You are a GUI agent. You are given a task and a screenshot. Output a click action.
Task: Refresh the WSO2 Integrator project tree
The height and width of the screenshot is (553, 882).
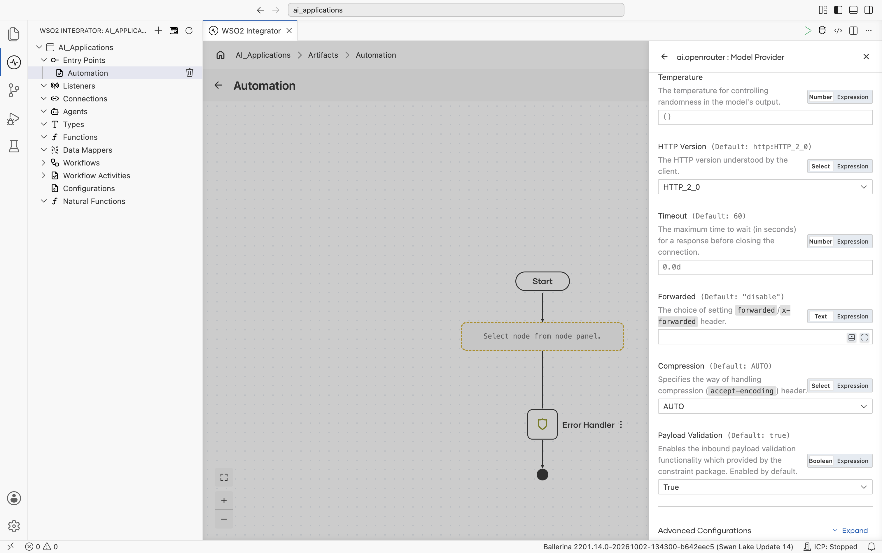coord(189,30)
